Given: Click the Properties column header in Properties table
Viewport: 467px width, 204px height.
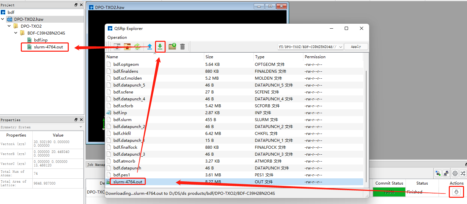Looking at the screenshot, I should (x=16, y=135).
